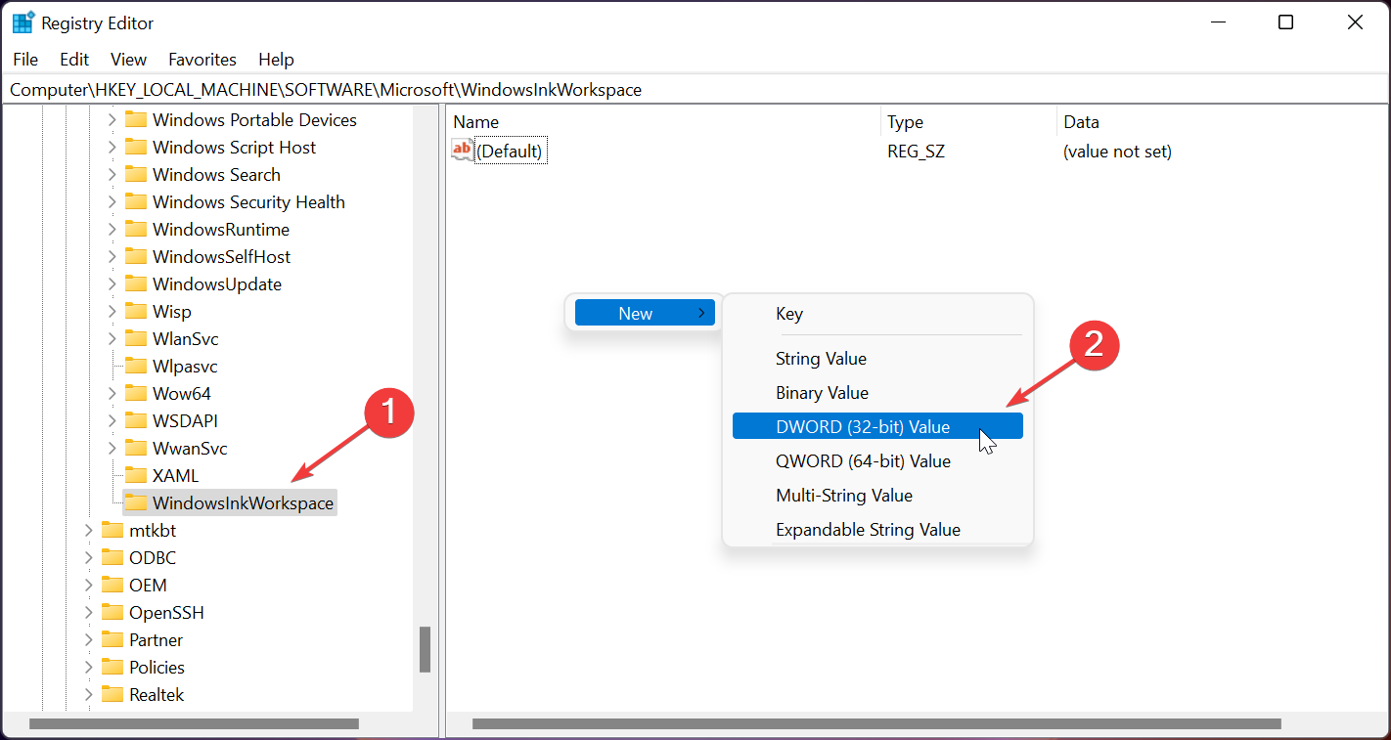Expand the Policies key chevron
1391x740 pixels.
click(x=88, y=667)
